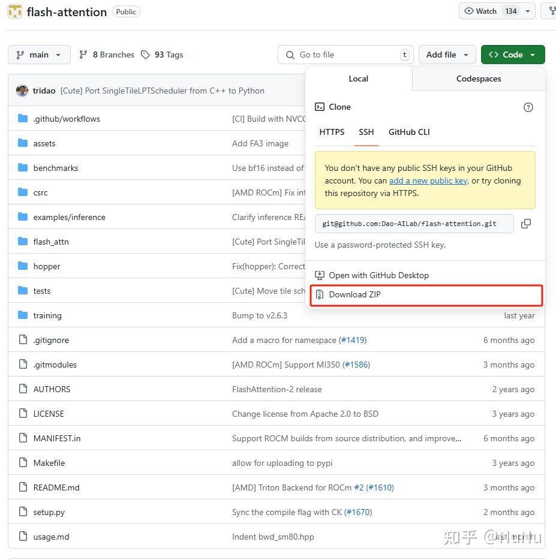Click the tests folder icon

click(x=23, y=291)
